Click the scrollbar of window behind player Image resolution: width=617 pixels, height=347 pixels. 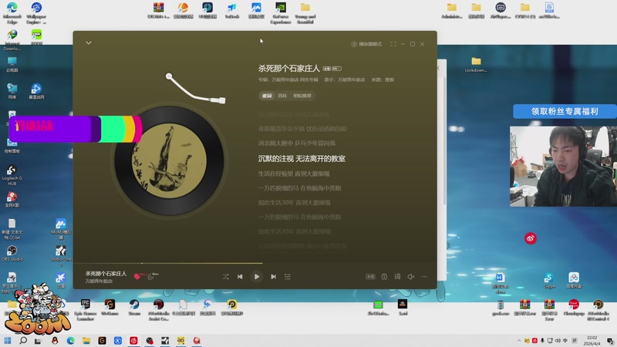[x=445, y=142]
